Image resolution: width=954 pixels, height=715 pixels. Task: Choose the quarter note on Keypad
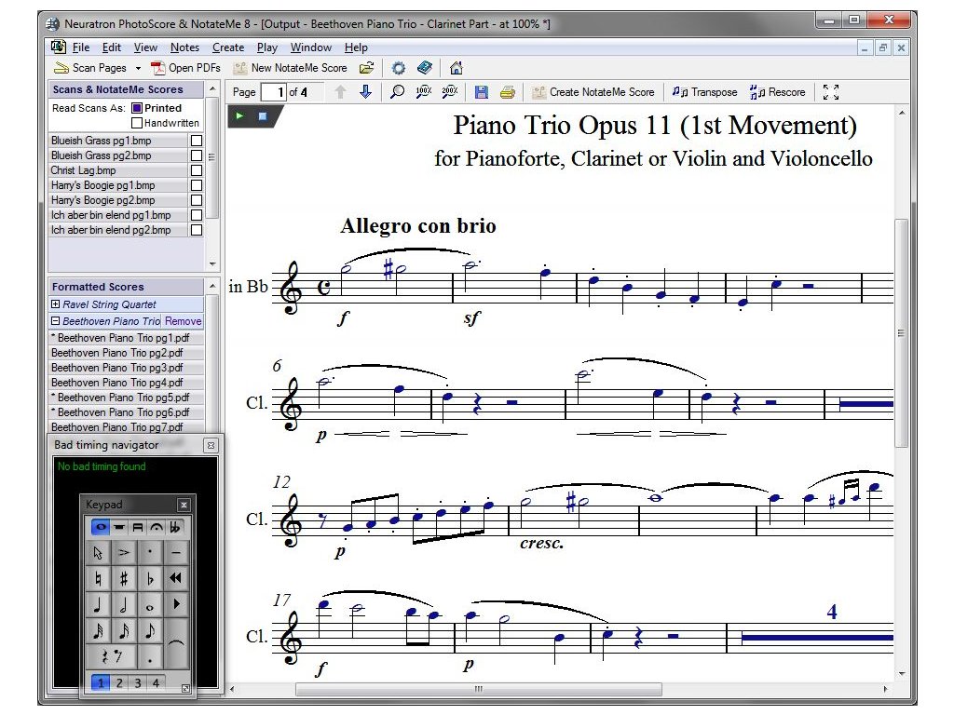click(x=98, y=604)
